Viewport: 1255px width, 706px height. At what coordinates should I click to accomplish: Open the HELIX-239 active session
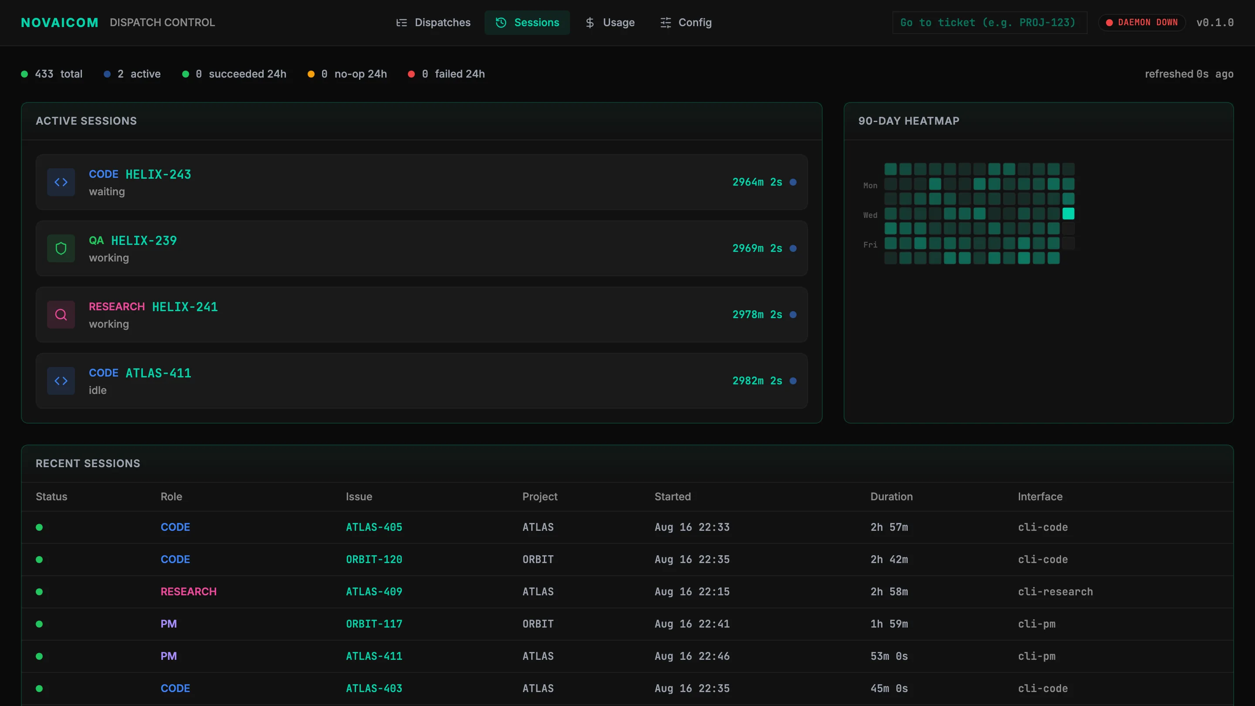[x=421, y=248]
